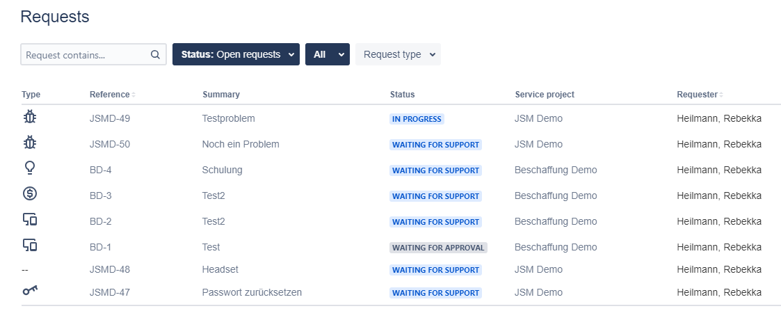Image resolution: width=781 pixels, height=311 pixels.
Task: Click the devices icon next to BD-1
Action: click(29, 246)
